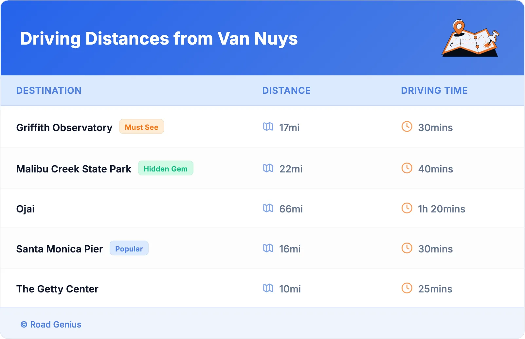Select the Popular badge
525x339 pixels.
(129, 249)
